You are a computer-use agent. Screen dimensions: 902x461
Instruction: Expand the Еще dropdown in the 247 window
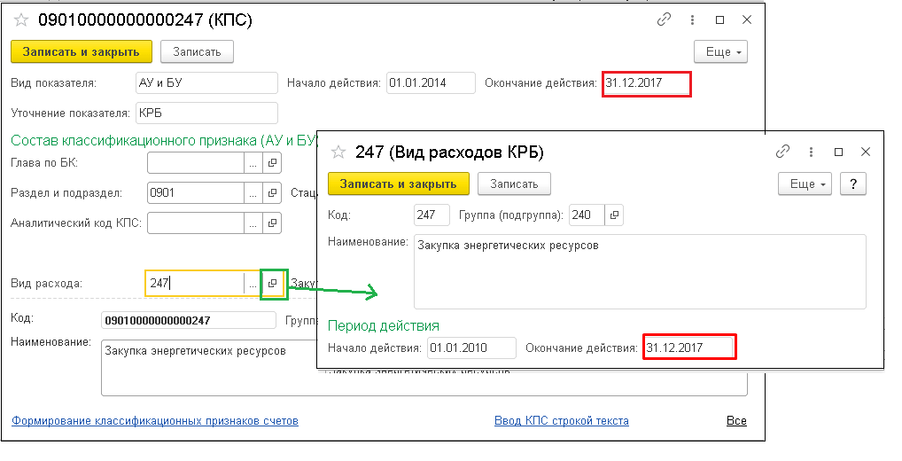pos(805,184)
